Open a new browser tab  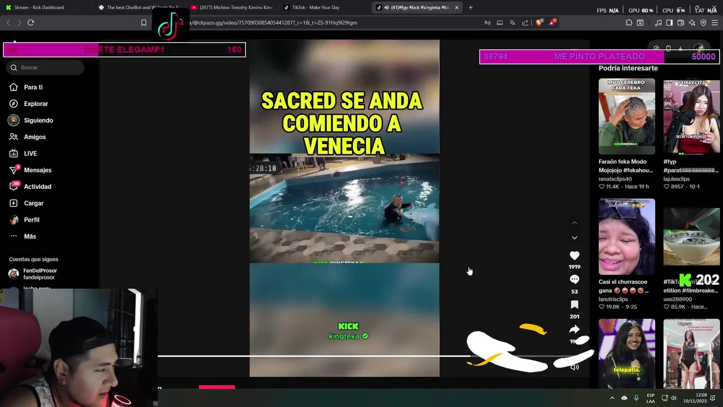(x=471, y=7)
